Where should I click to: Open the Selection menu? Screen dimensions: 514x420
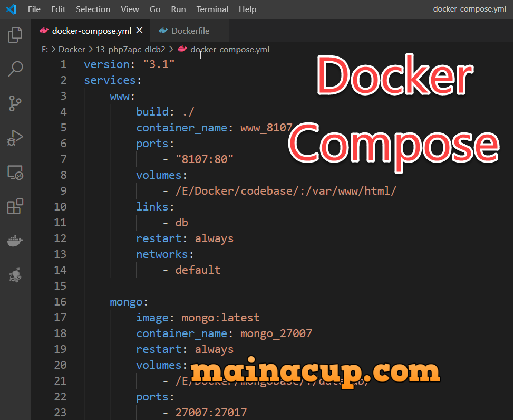(93, 9)
